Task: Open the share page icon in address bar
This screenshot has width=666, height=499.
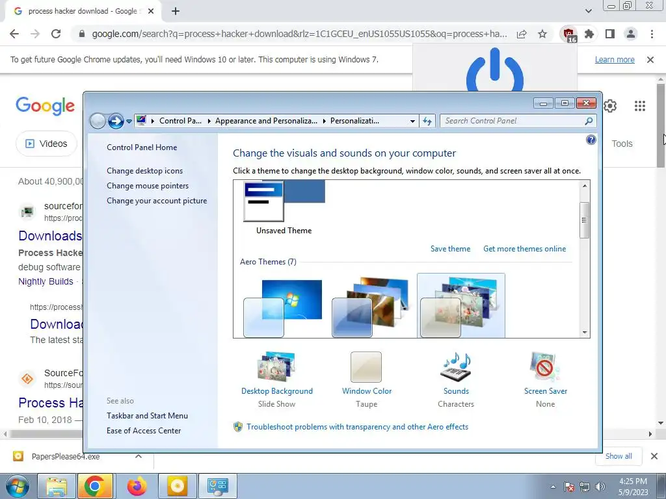Action: (x=522, y=34)
